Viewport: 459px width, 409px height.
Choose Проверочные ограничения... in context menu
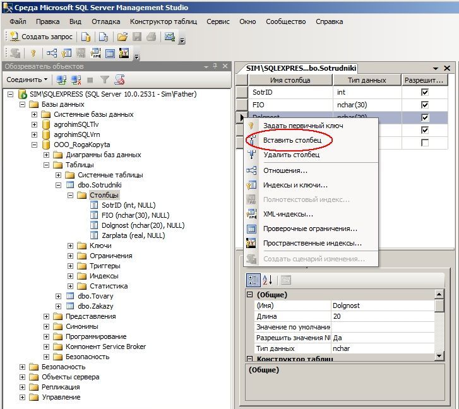pos(311,228)
